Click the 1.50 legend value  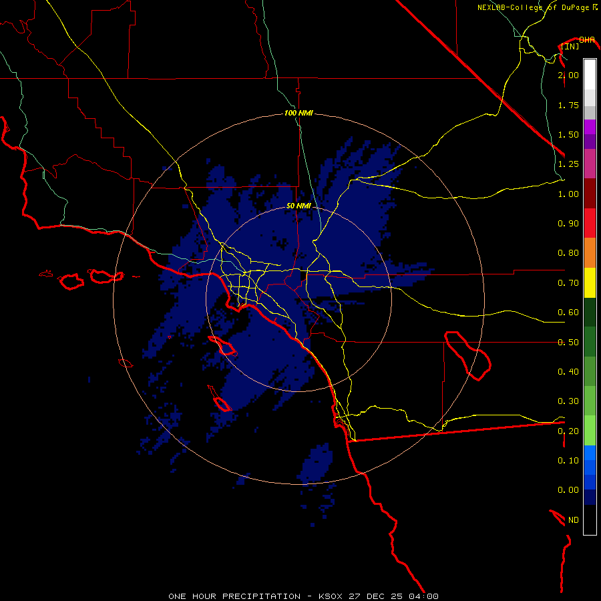pyautogui.click(x=568, y=134)
